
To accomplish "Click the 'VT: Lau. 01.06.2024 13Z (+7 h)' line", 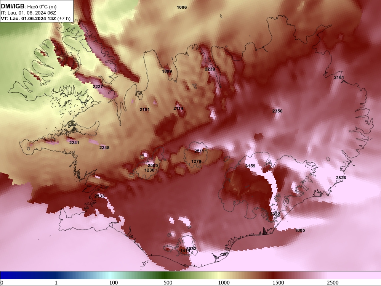I will click(35, 19).
